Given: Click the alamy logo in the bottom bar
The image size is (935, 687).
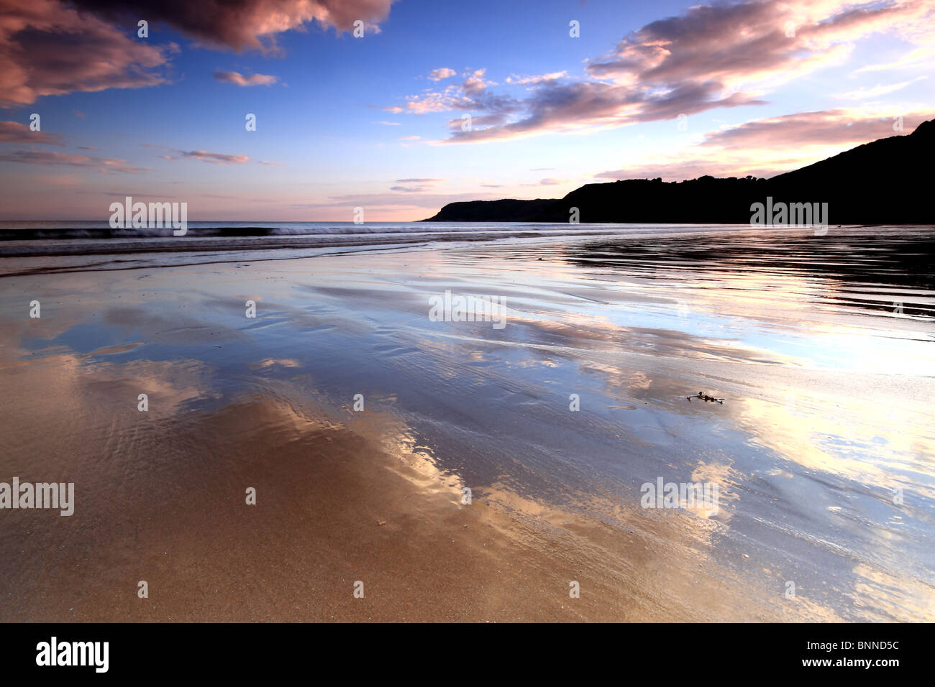Looking at the screenshot, I should click(x=72, y=655).
